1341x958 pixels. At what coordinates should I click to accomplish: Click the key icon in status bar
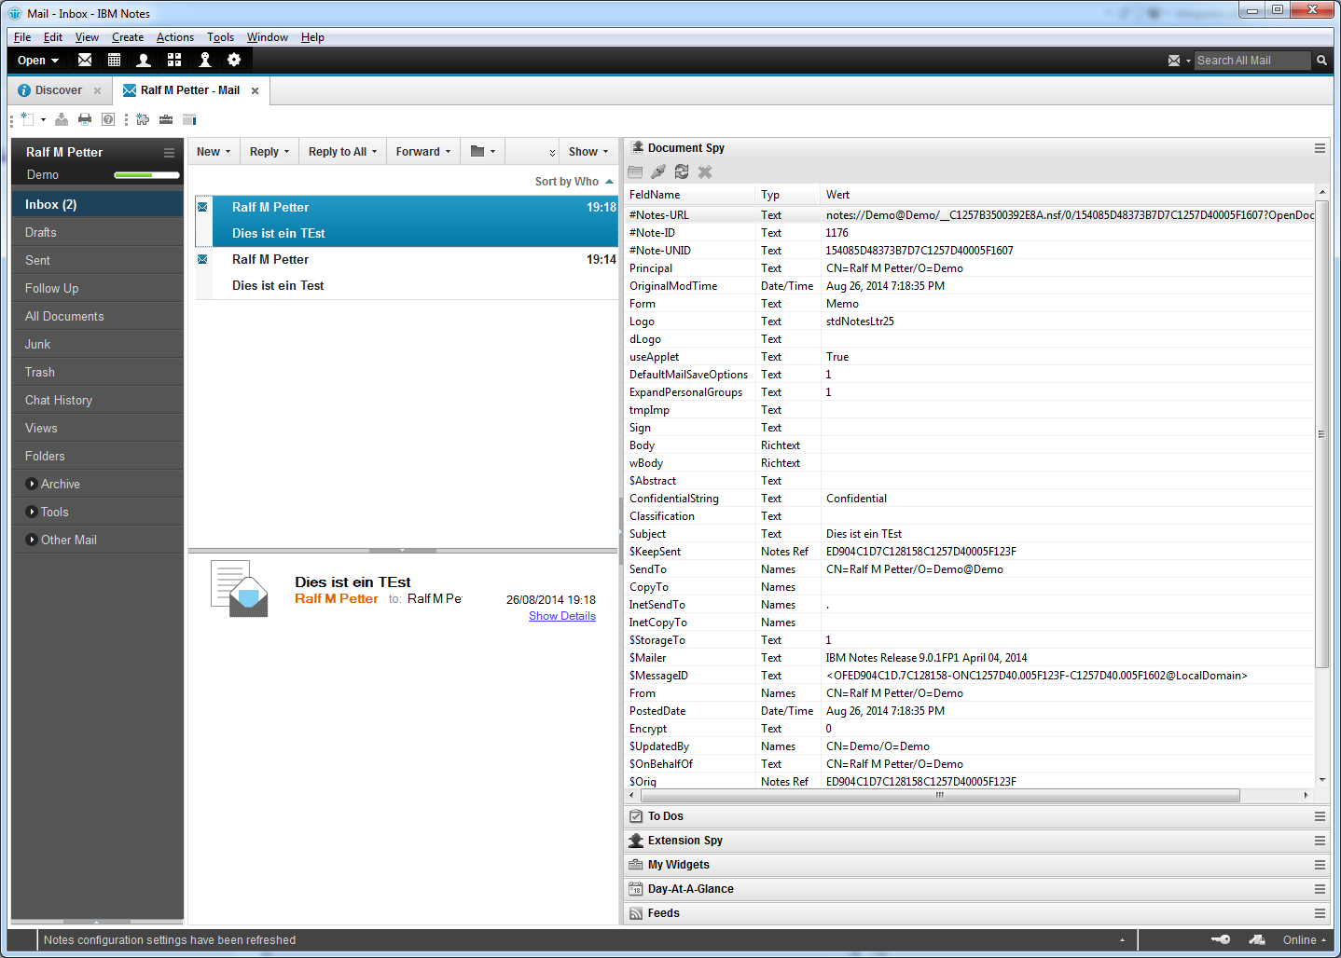1220,939
